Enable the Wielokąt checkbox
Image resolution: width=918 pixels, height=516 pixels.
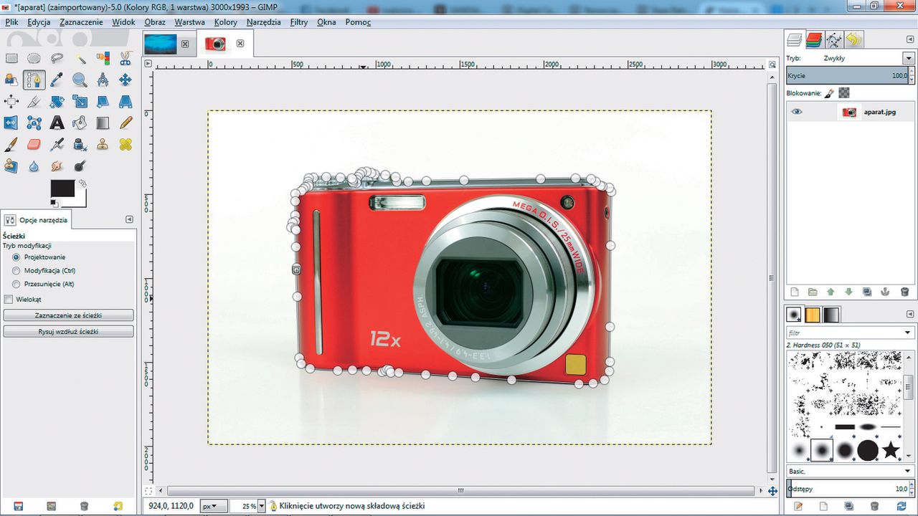9,300
